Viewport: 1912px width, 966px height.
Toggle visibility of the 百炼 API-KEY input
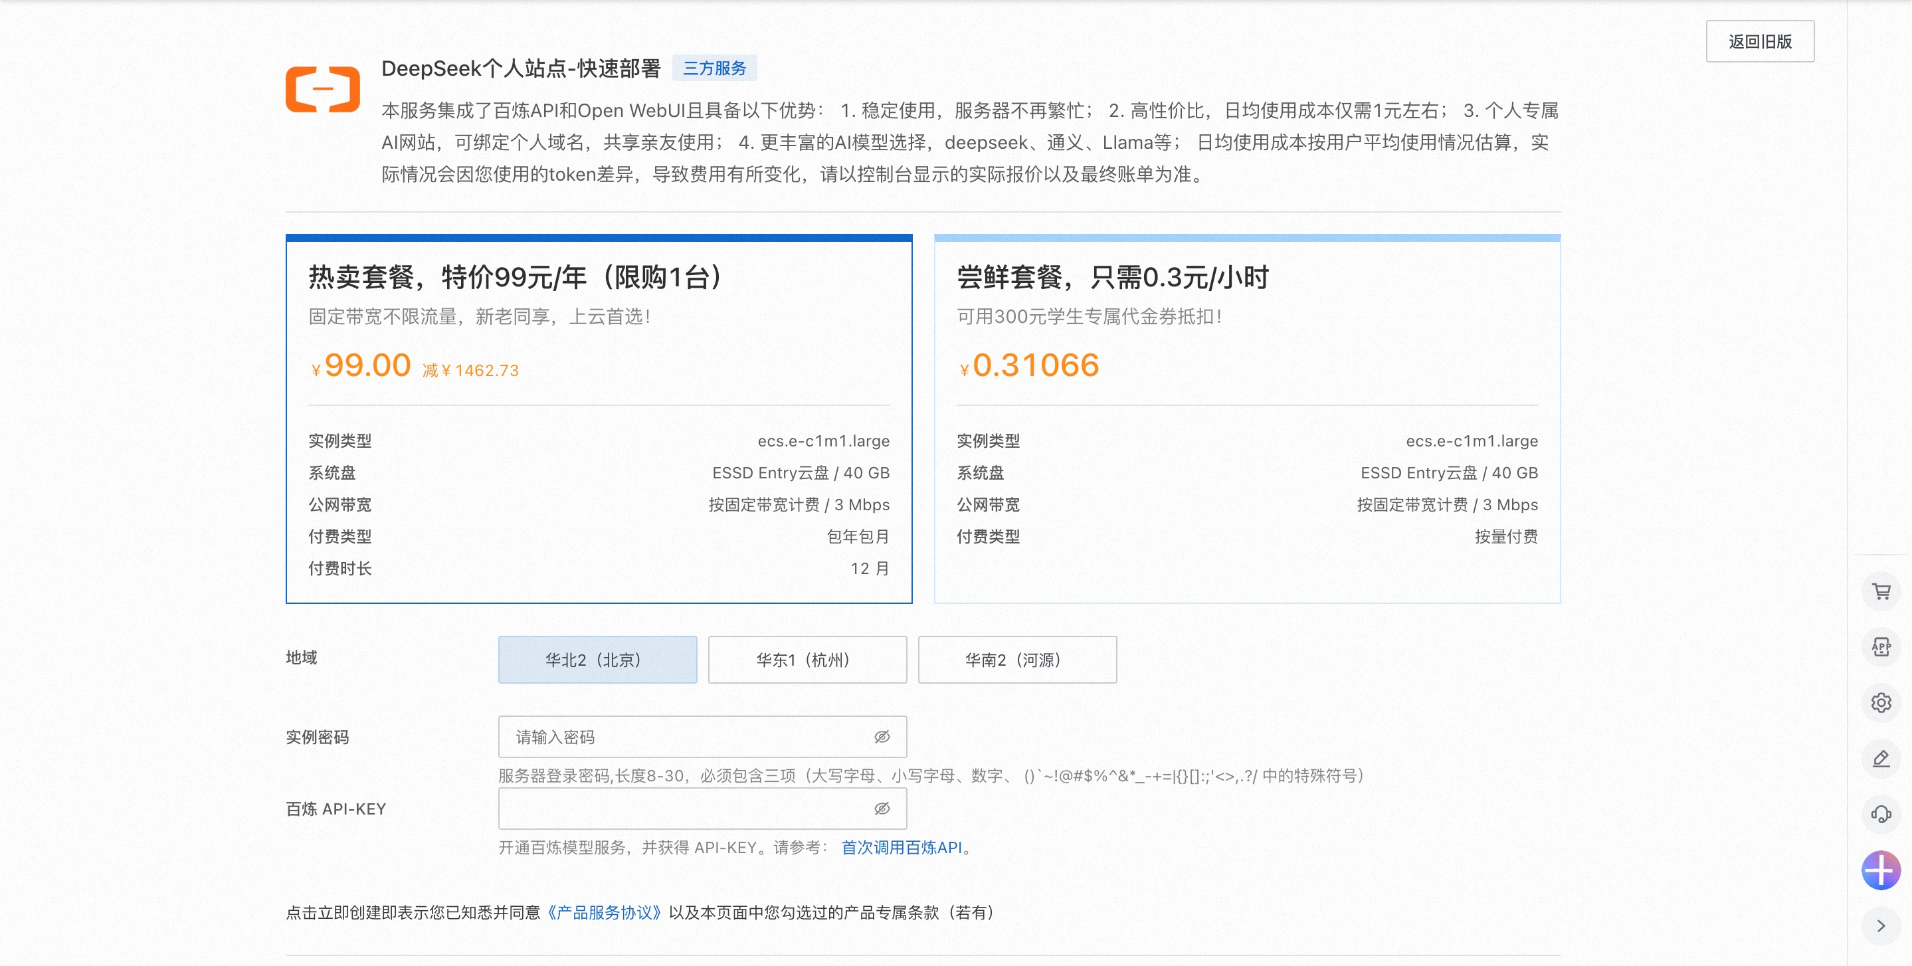[882, 808]
